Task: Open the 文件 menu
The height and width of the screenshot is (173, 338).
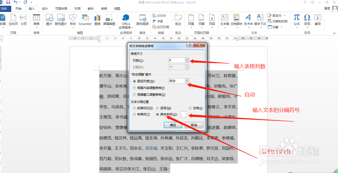Action: click(x=5, y=8)
